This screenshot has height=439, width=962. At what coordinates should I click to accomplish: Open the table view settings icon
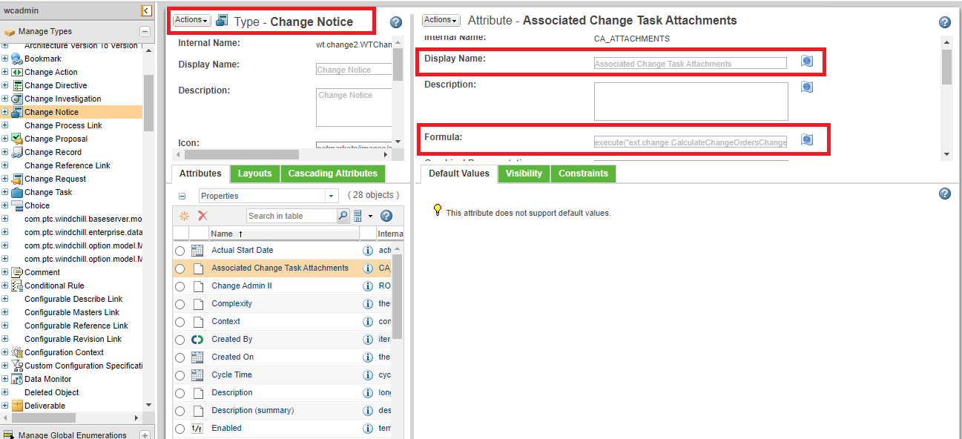point(358,215)
